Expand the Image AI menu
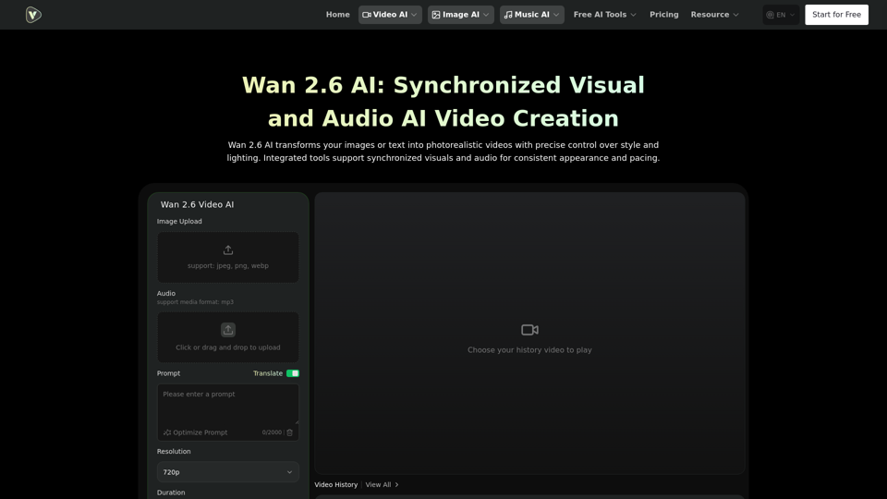 [x=460, y=15]
